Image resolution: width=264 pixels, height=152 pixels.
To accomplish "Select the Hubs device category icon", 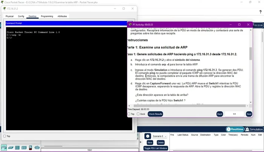I will 17,147.
